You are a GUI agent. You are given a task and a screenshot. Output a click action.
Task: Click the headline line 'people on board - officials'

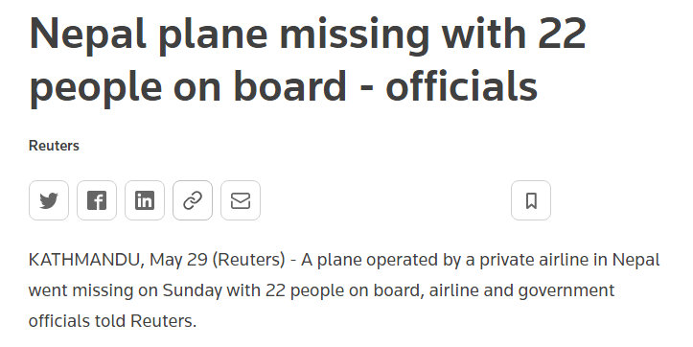click(x=284, y=86)
